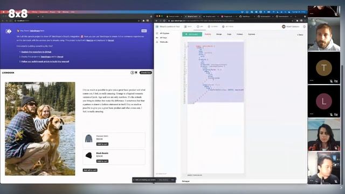Click the Check Out button
The width and height of the screenshot is (345, 194).
[146, 73]
